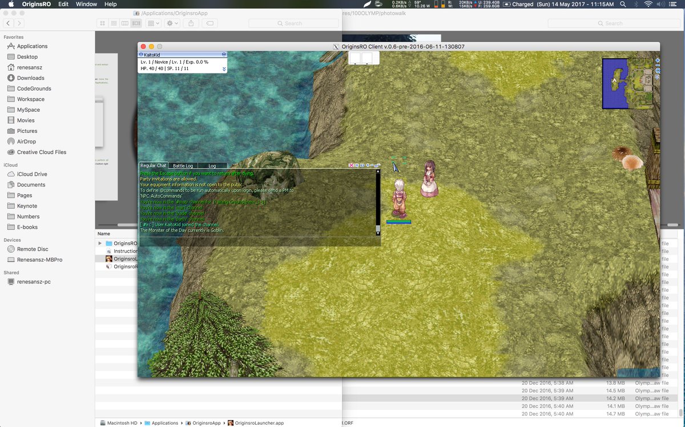Click the chat message input field
The width and height of the screenshot is (685, 427).
pos(260,241)
